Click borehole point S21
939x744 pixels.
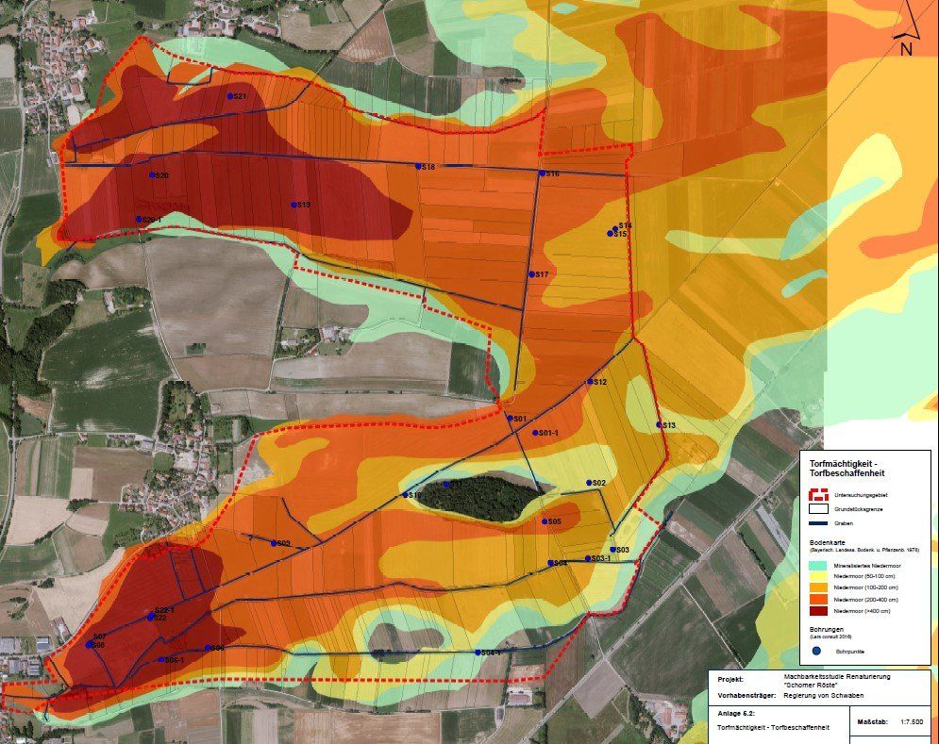click(230, 96)
